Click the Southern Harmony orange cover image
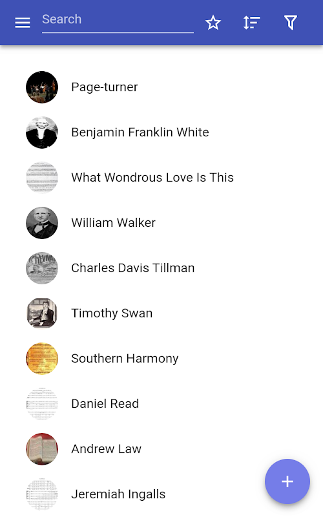323x517 pixels. pyautogui.click(x=42, y=359)
